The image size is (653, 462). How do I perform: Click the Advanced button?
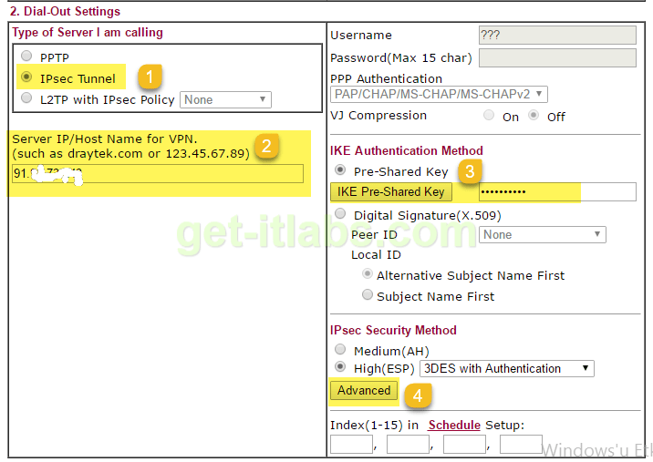tap(364, 391)
